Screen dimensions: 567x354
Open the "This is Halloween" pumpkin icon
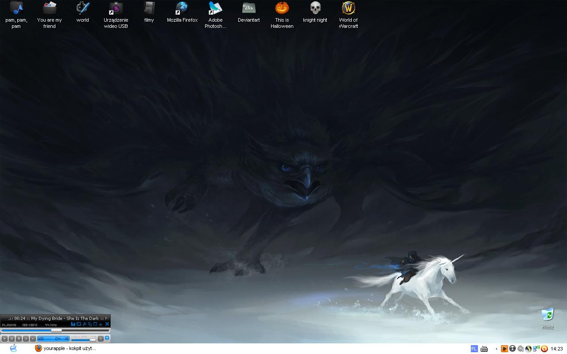coord(282,15)
